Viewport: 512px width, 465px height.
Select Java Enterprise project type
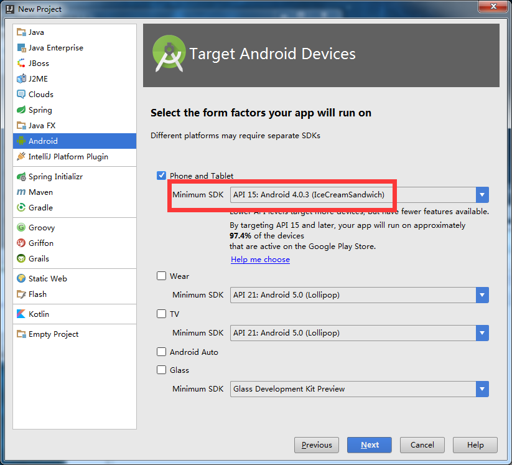(75, 48)
